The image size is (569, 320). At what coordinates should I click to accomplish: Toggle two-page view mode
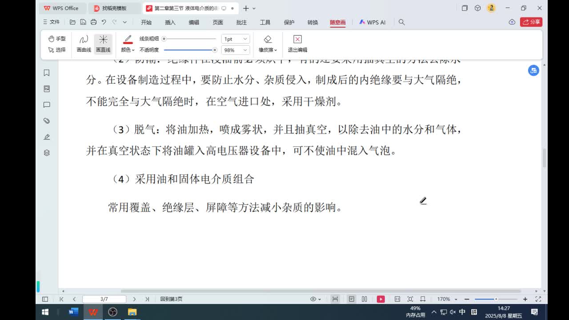[x=365, y=299]
